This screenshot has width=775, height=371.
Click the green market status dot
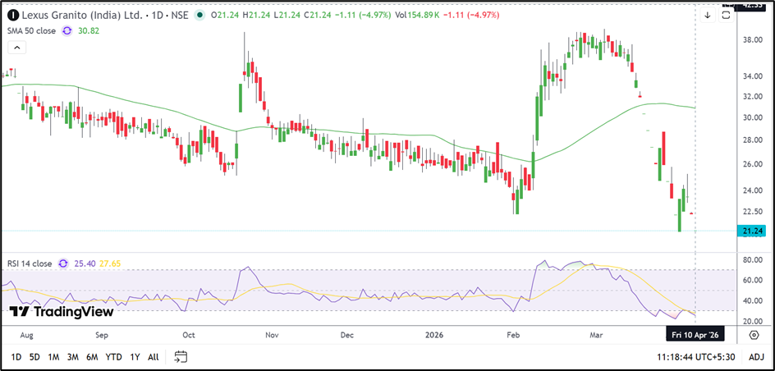(199, 15)
